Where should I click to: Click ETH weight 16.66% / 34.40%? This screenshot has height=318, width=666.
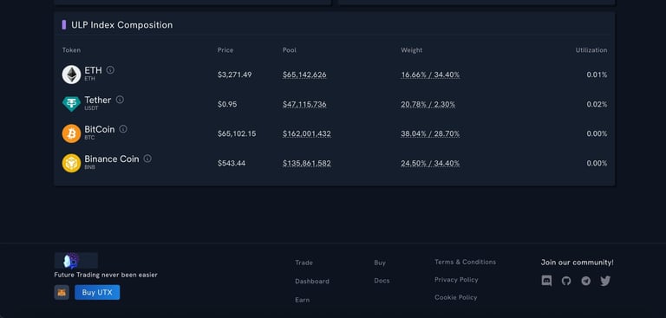[x=430, y=75]
